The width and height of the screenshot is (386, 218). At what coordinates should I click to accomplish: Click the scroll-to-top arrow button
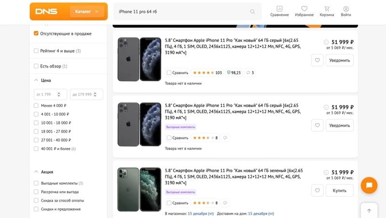pyautogui.click(x=369, y=211)
